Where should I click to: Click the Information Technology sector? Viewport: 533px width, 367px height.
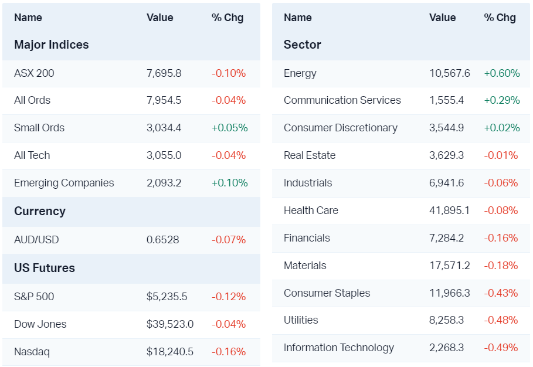pos(339,348)
